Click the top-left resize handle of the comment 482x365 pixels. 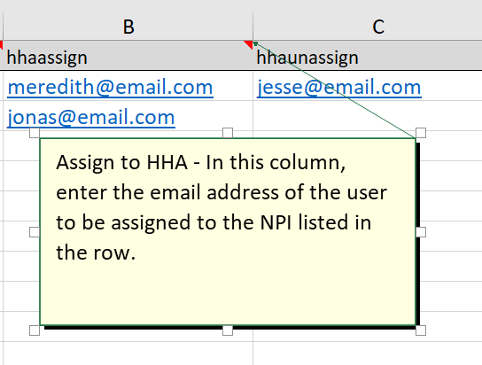click(x=35, y=133)
